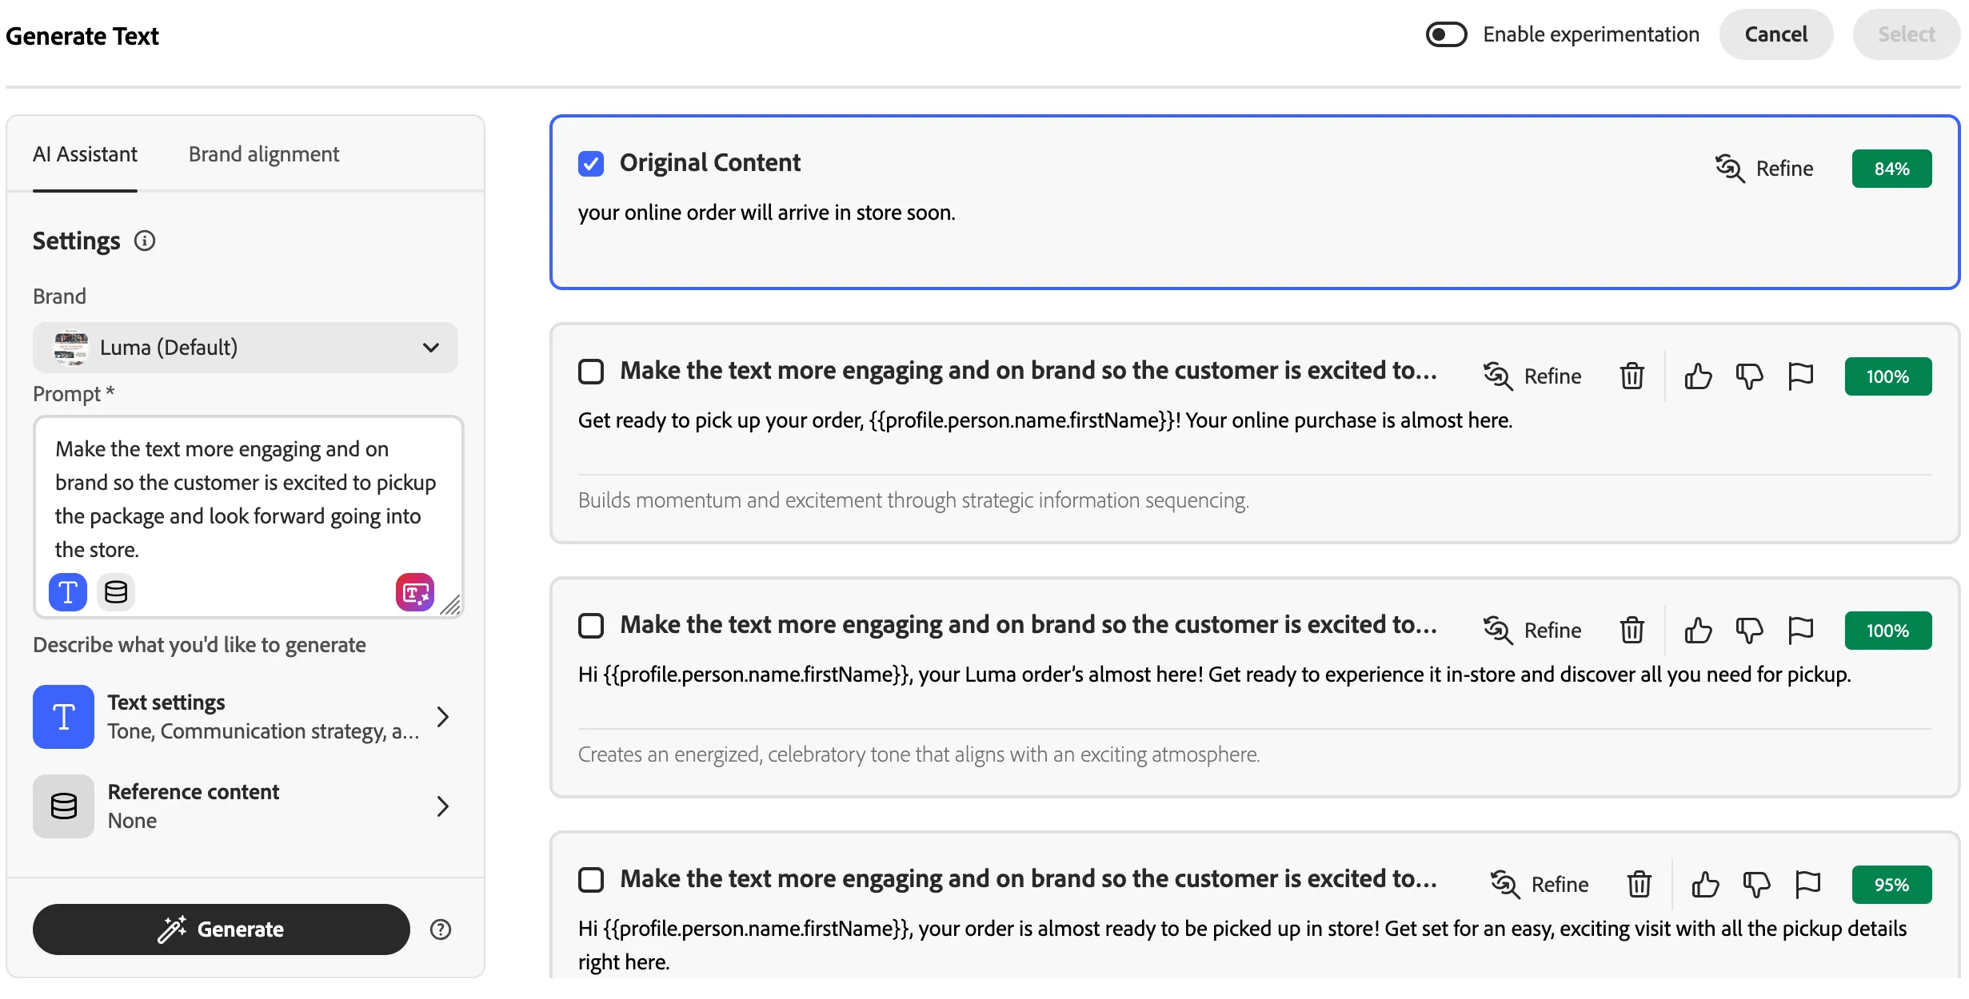Click the 95% score badge
This screenshot has width=1969, height=999.
coord(1892,885)
